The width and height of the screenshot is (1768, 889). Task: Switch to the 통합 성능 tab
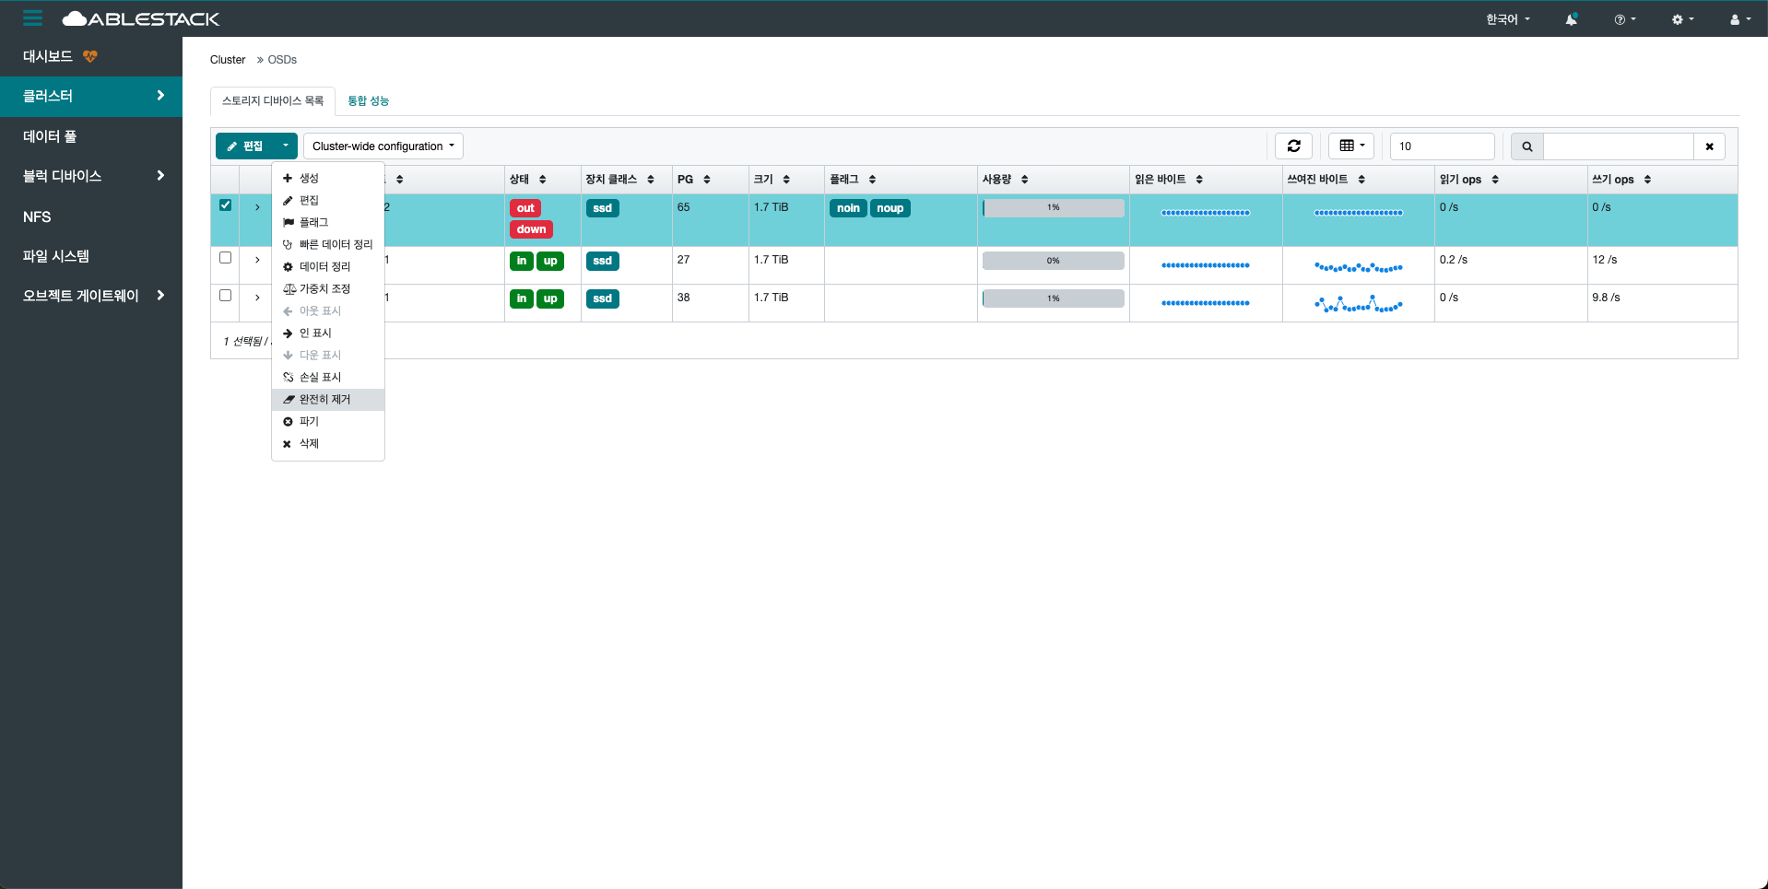[x=368, y=100]
